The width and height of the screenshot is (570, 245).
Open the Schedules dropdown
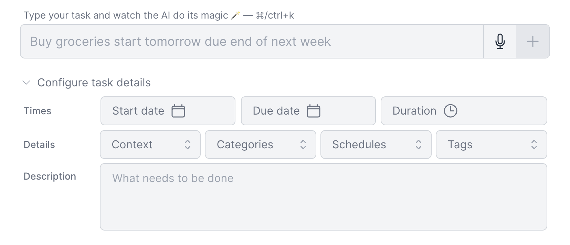coord(376,145)
